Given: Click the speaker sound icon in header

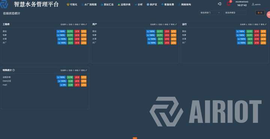Looking at the screenshot, I should [219, 4].
